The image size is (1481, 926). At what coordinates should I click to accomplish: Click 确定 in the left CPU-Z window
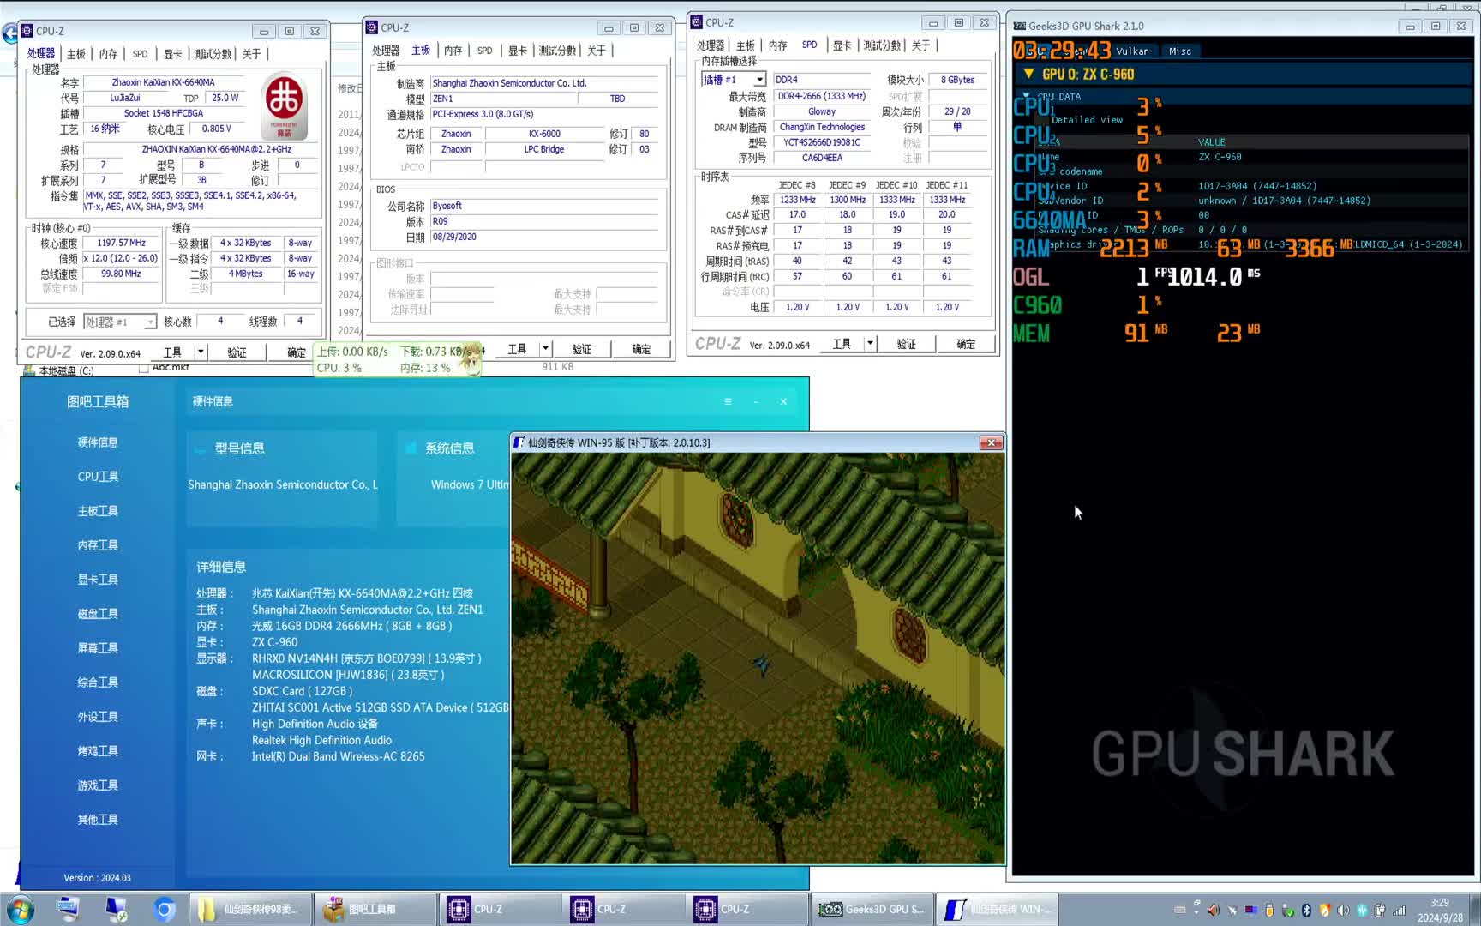pyautogui.click(x=296, y=352)
